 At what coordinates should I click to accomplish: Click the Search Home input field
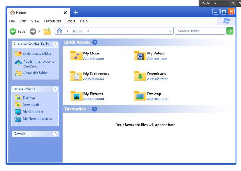(200, 31)
